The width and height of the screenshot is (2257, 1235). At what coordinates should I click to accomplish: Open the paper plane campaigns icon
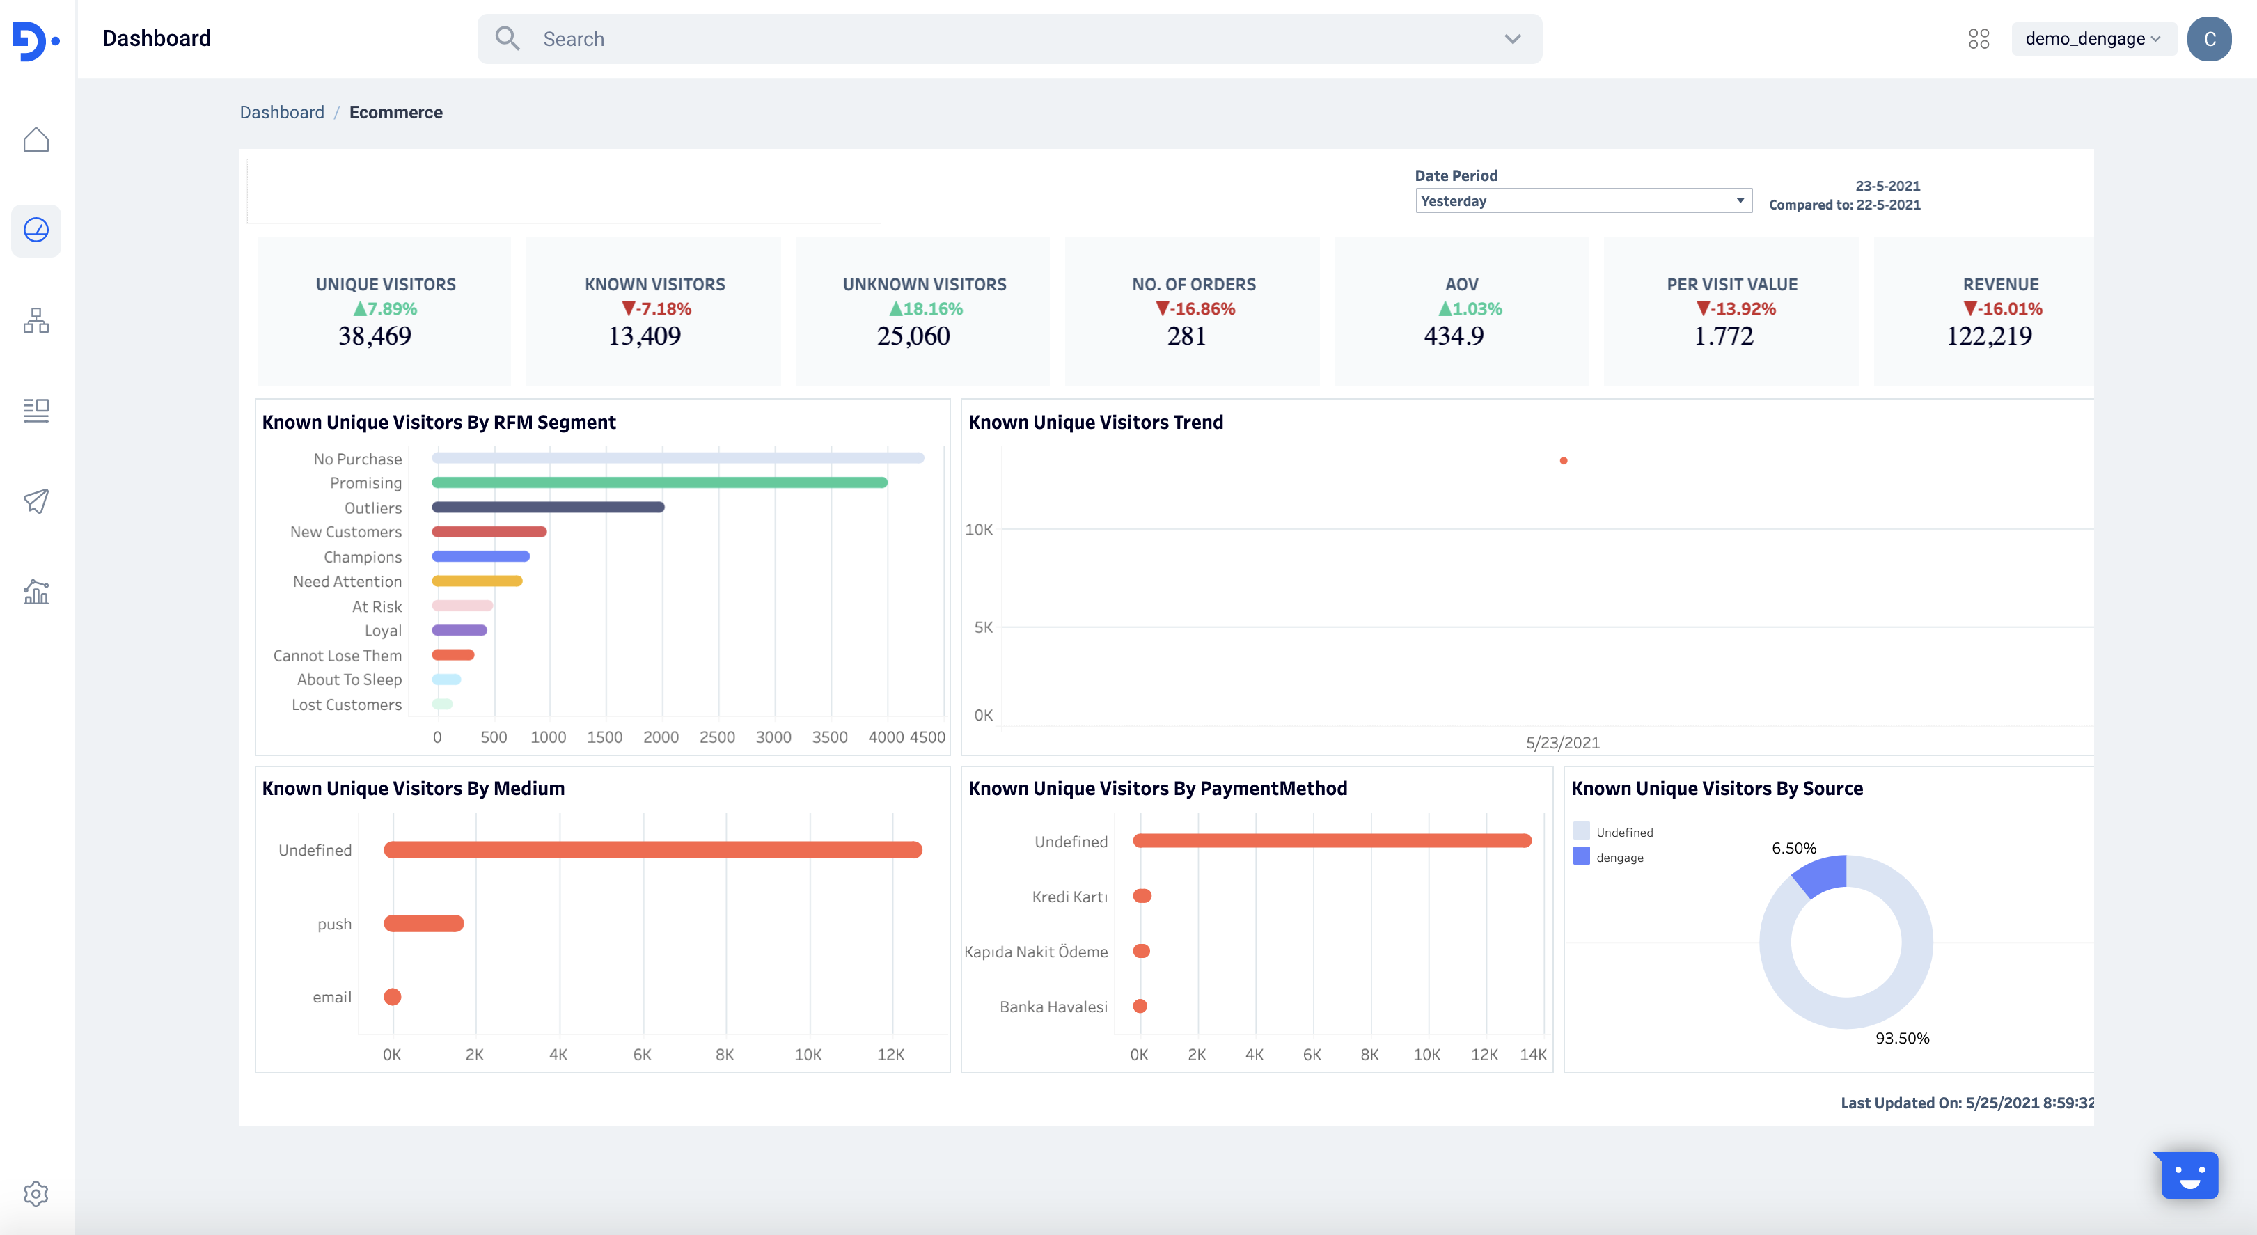click(36, 501)
